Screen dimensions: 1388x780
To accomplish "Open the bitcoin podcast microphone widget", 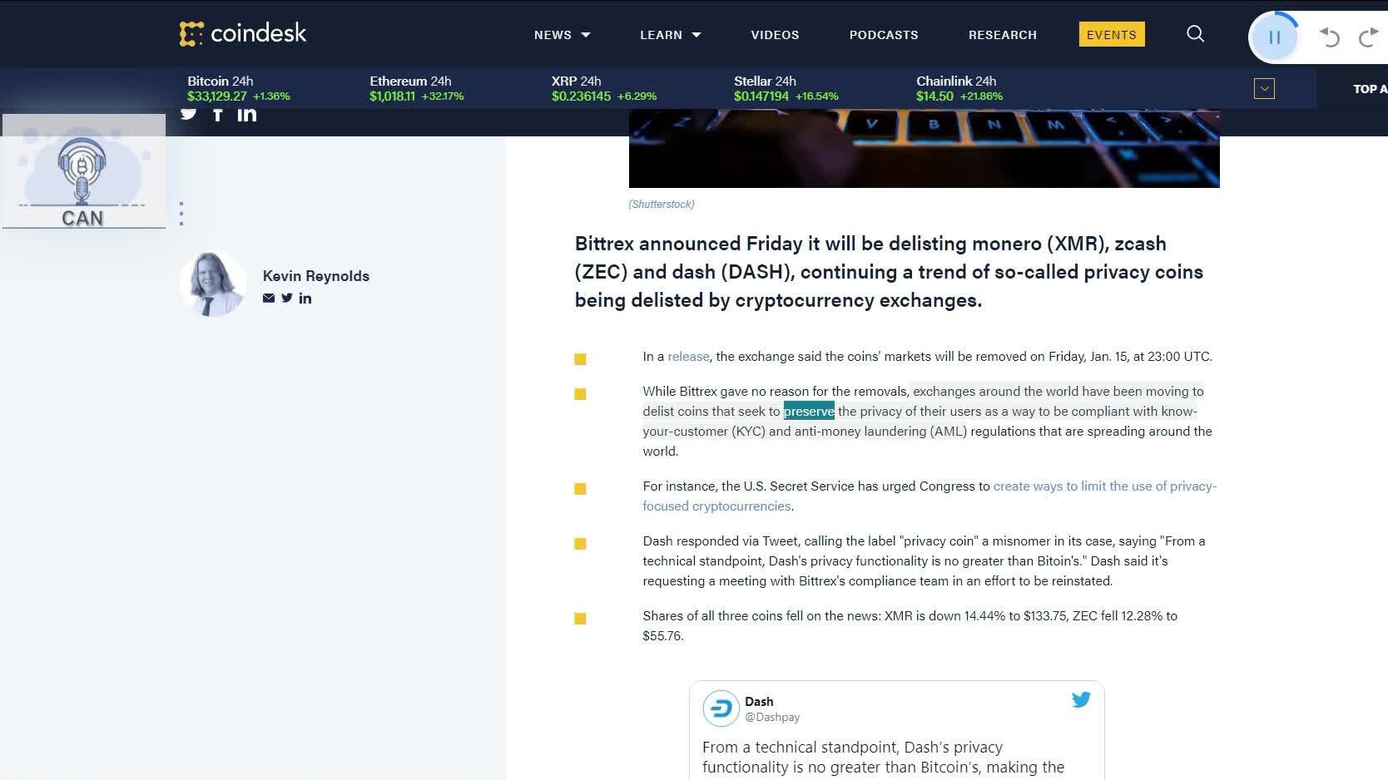I will (83, 171).
